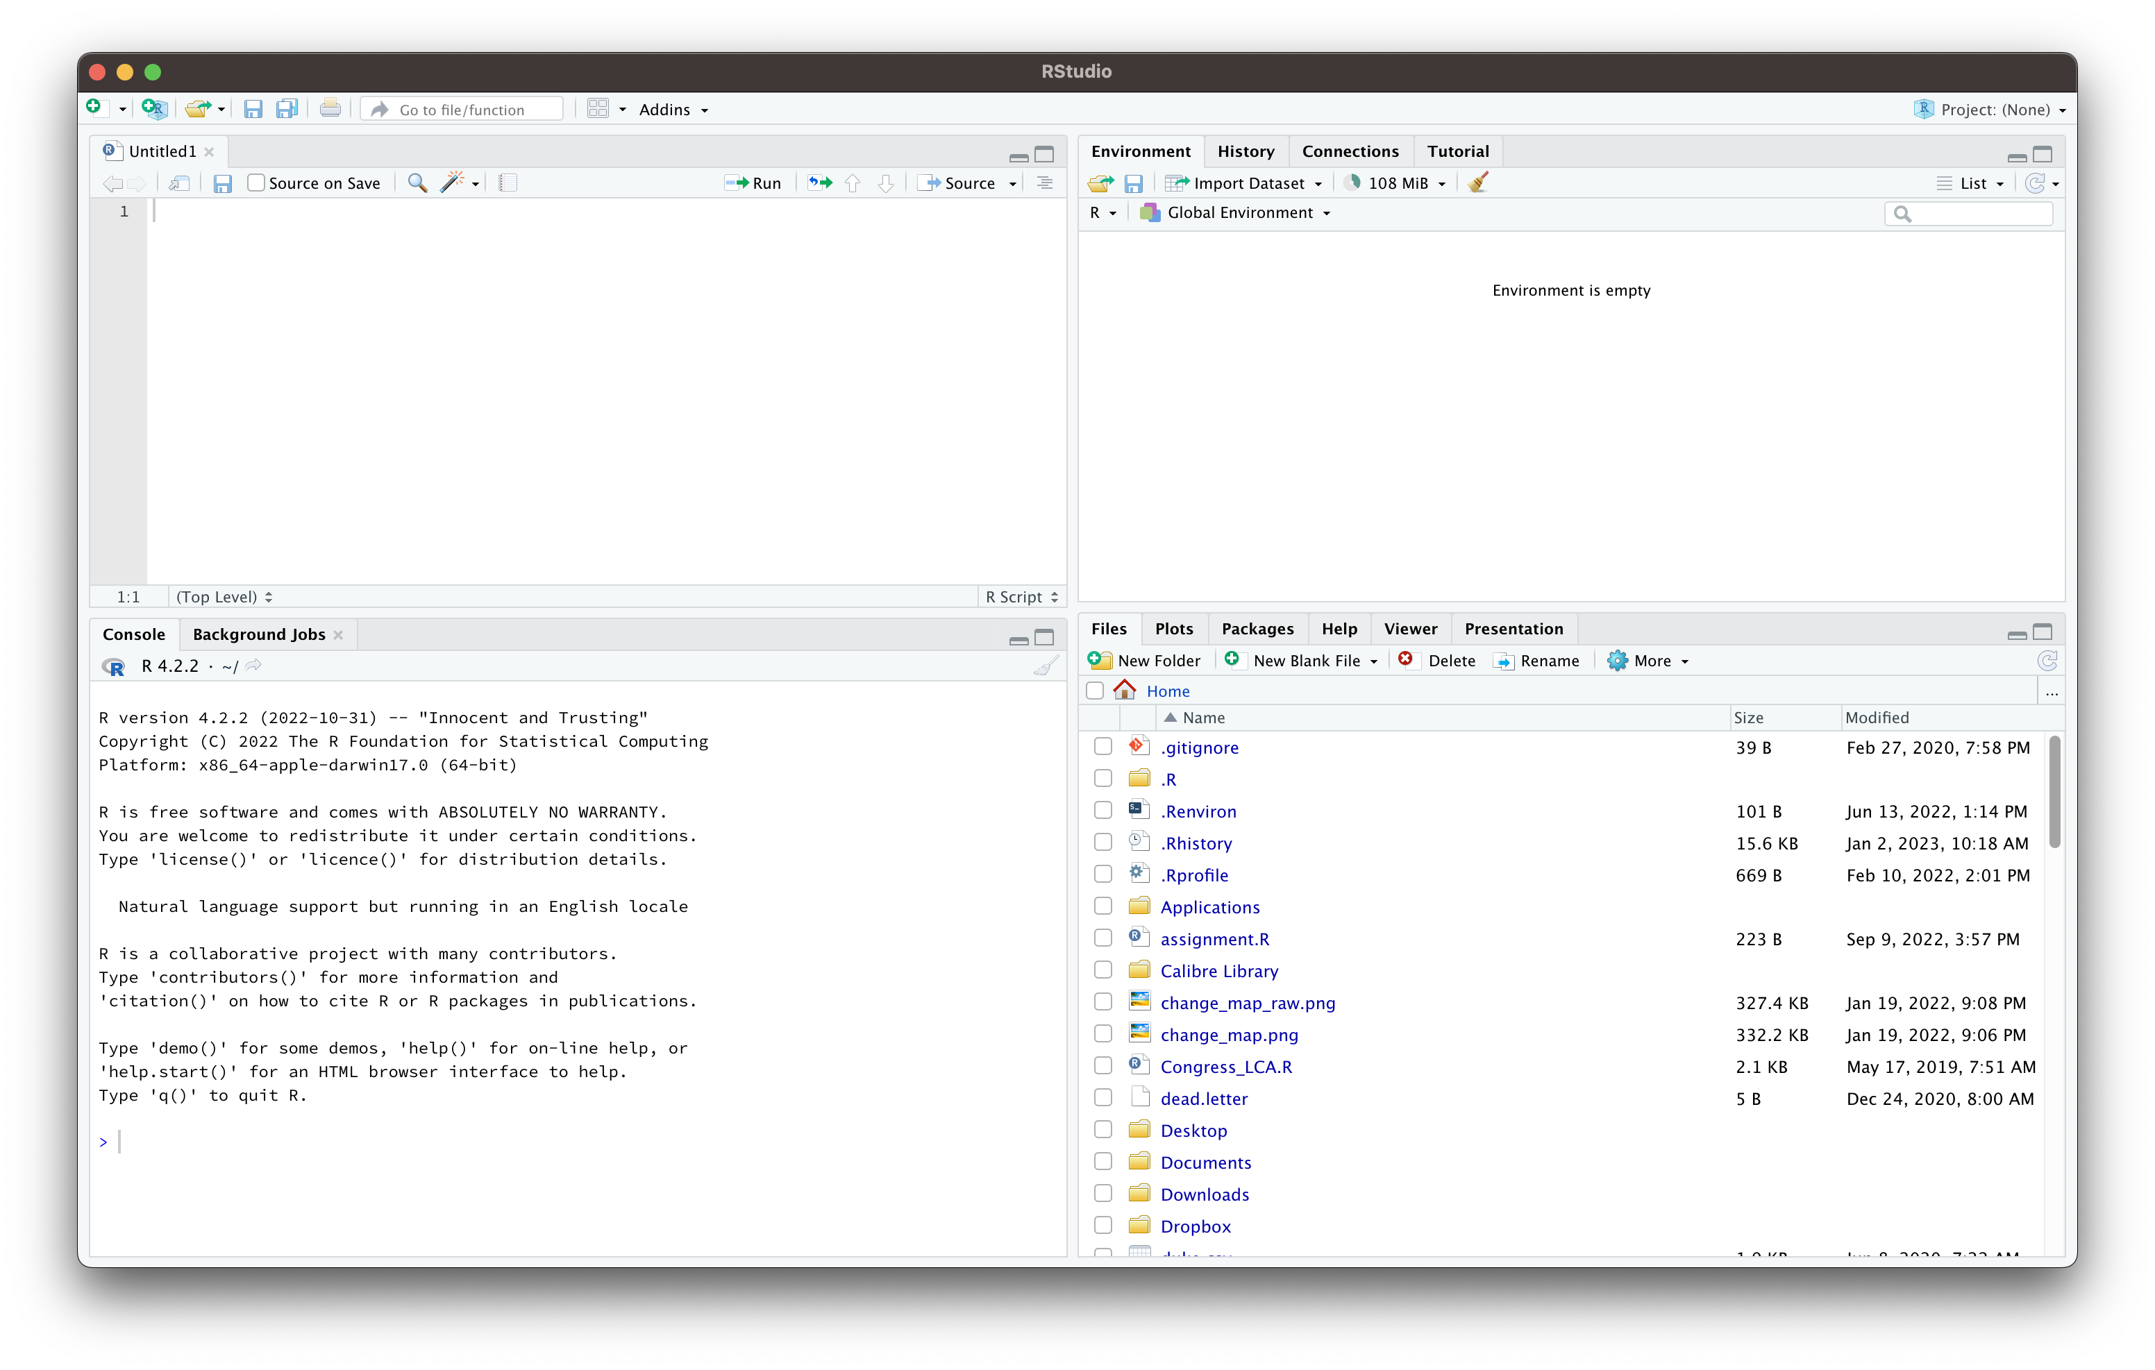
Task: Clear the console using the broom icon
Action: (x=1044, y=666)
